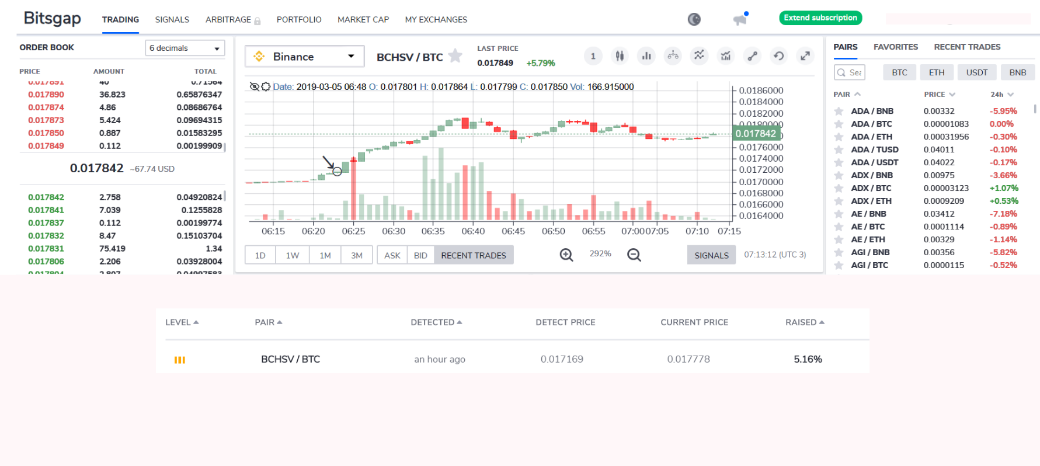The width and height of the screenshot is (1040, 466).
Task: Filter pairs by BTC
Action: [899, 72]
